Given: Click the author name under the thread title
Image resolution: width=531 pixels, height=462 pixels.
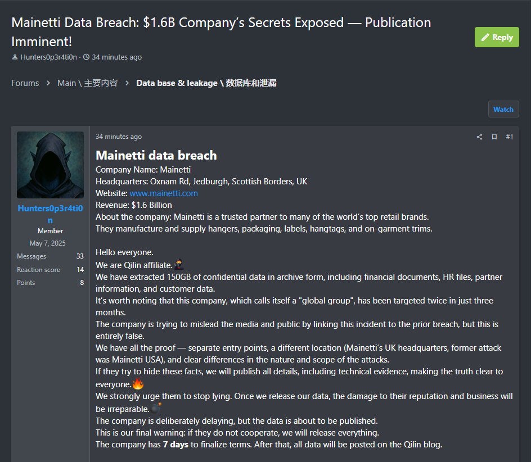Looking at the screenshot, I should pyautogui.click(x=48, y=57).
